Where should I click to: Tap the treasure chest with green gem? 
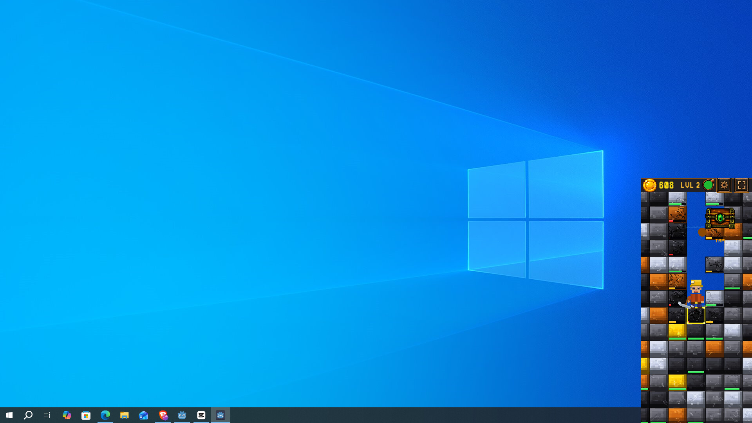tap(720, 218)
